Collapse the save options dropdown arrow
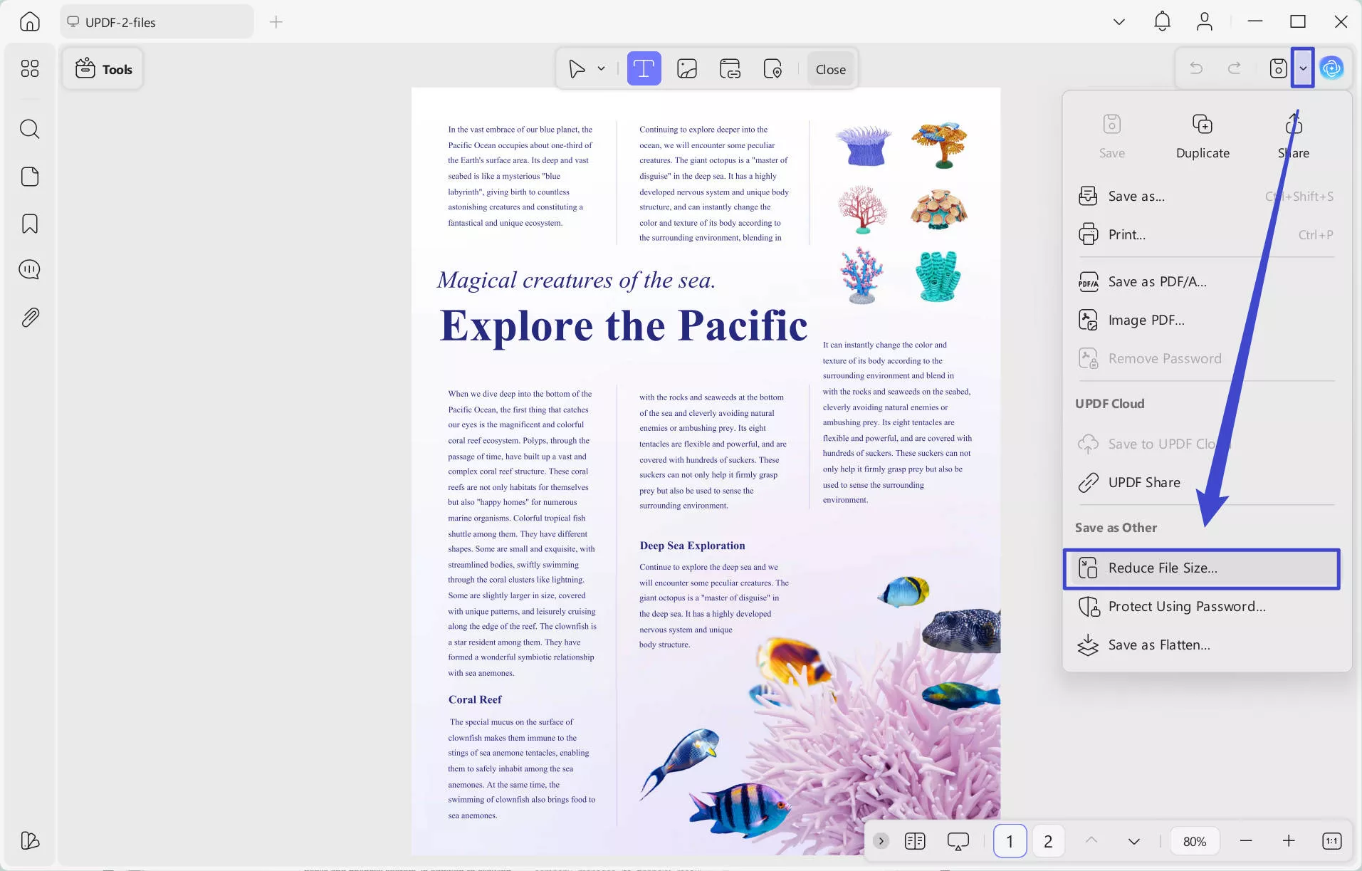The height and width of the screenshot is (871, 1362). click(1302, 68)
